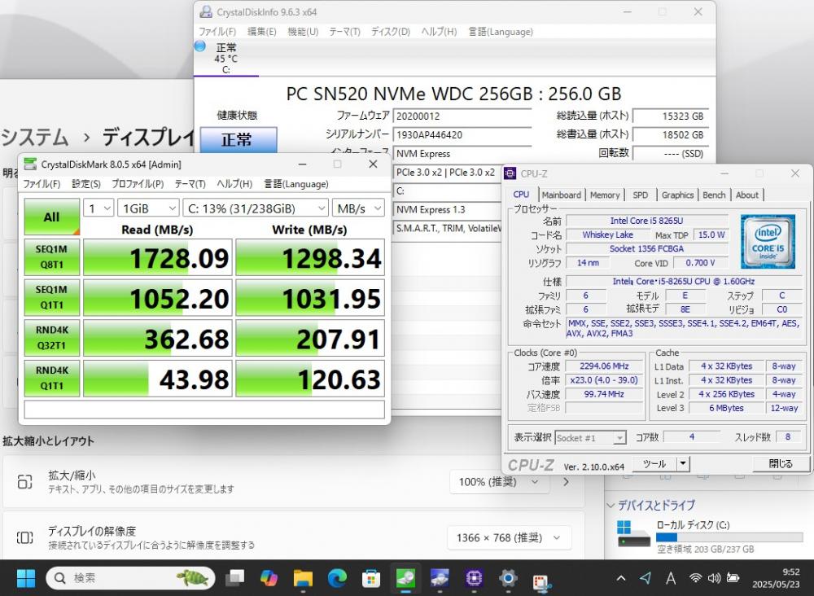814x596 pixels.
Task: Open Microsoft Edge from the taskbar
Action: [337, 578]
